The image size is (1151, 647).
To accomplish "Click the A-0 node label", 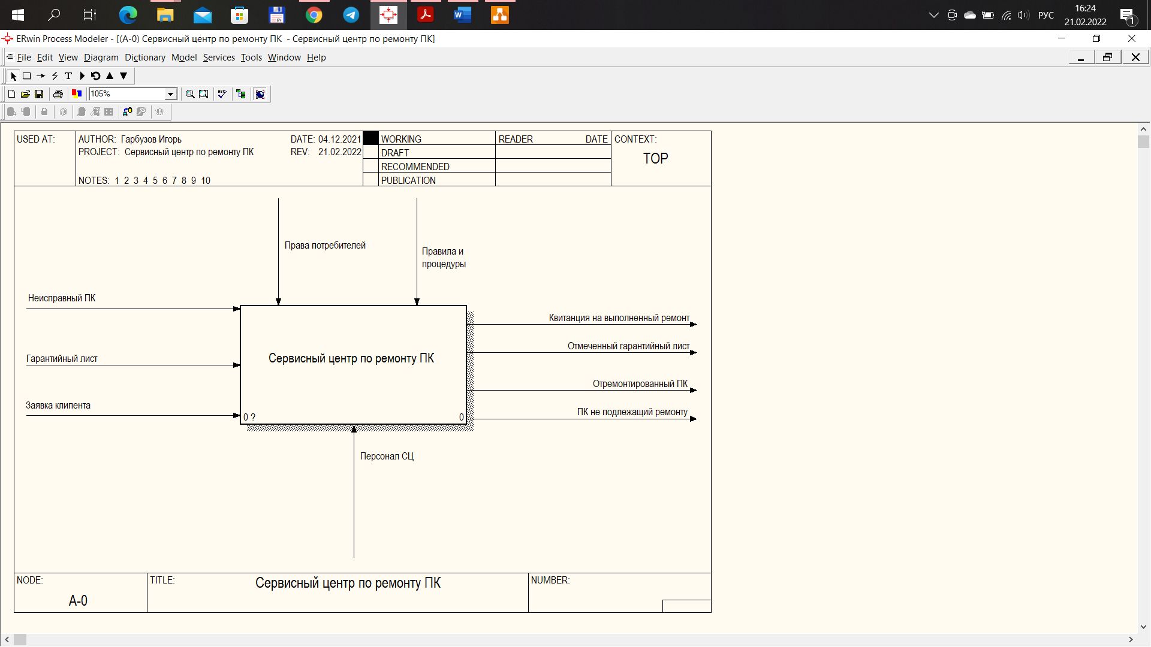I will [78, 601].
